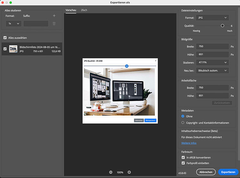Uncheck the Bildschirmfoto file checkbox
This screenshot has height=178, width=240.
[5, 49]
